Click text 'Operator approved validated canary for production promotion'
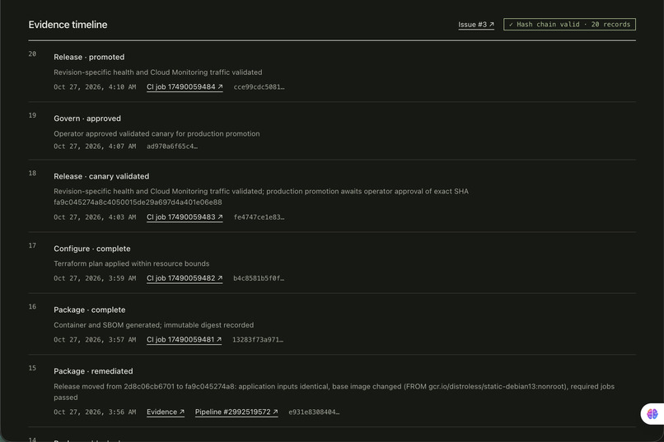Screen dimensions: 664x442 click(157, 133)
